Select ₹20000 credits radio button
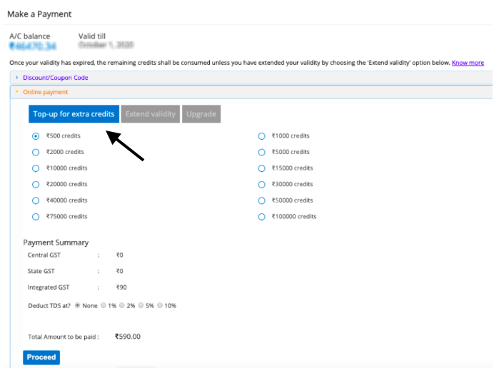The width and height of the screenshot is (504, 368). (36, 184)
